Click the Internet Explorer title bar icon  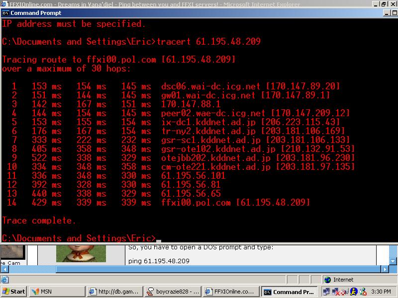click(4, 4)
